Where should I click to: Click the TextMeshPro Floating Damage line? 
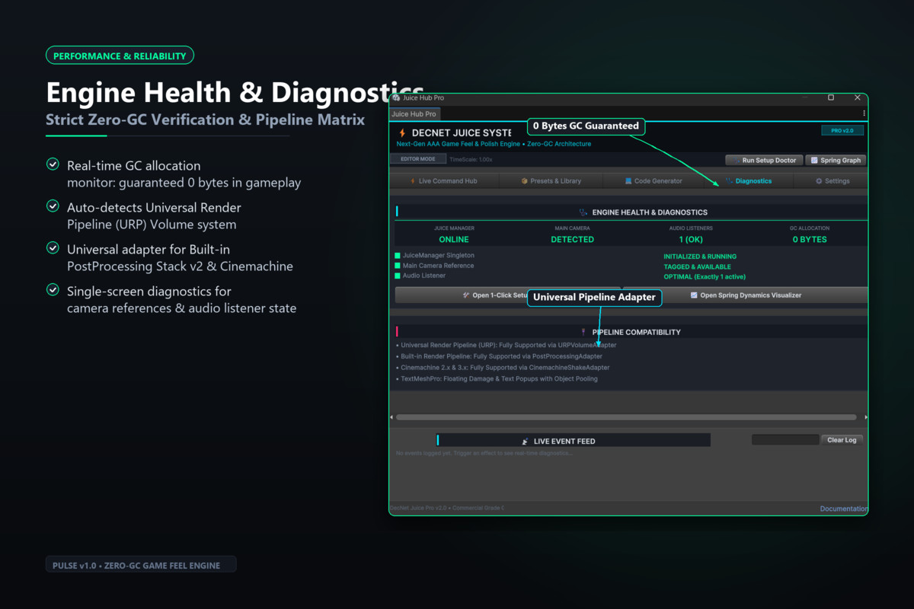click(497, 378)
